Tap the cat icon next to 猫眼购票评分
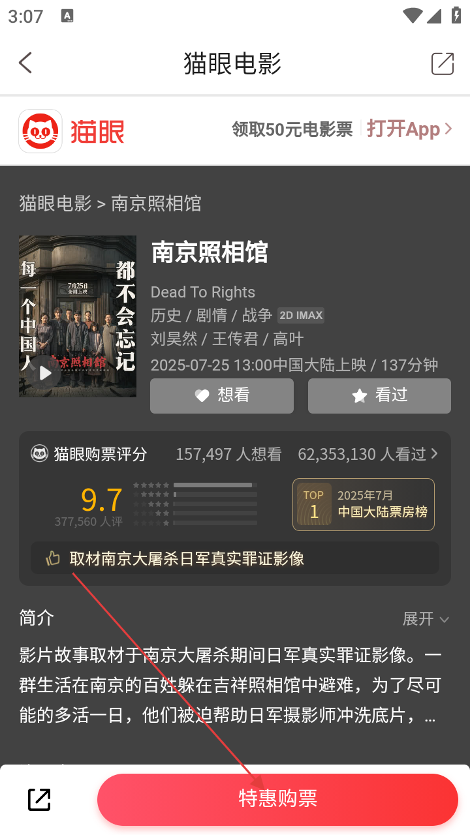The image size is (470, 835). [x=39, y=453]
